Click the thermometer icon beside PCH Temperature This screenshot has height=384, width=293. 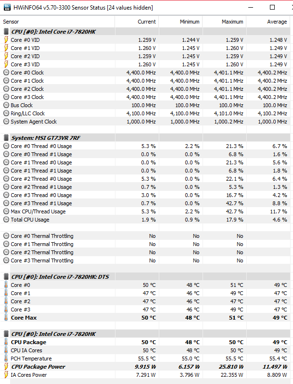pyautogui.click(x=6, y=358)
